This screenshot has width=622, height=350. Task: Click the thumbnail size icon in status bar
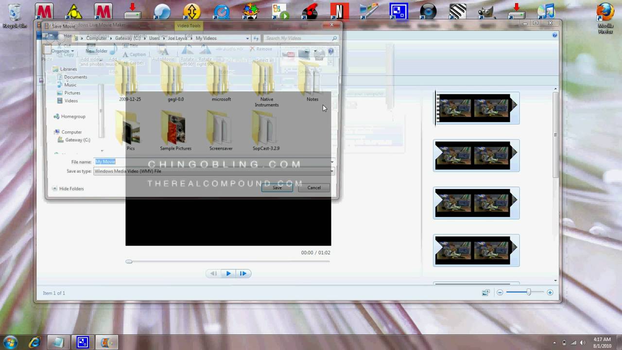[x=485, y=293]
